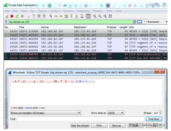Sort by Length column header
Screen dimensions: 171x131
pos(123,27)
